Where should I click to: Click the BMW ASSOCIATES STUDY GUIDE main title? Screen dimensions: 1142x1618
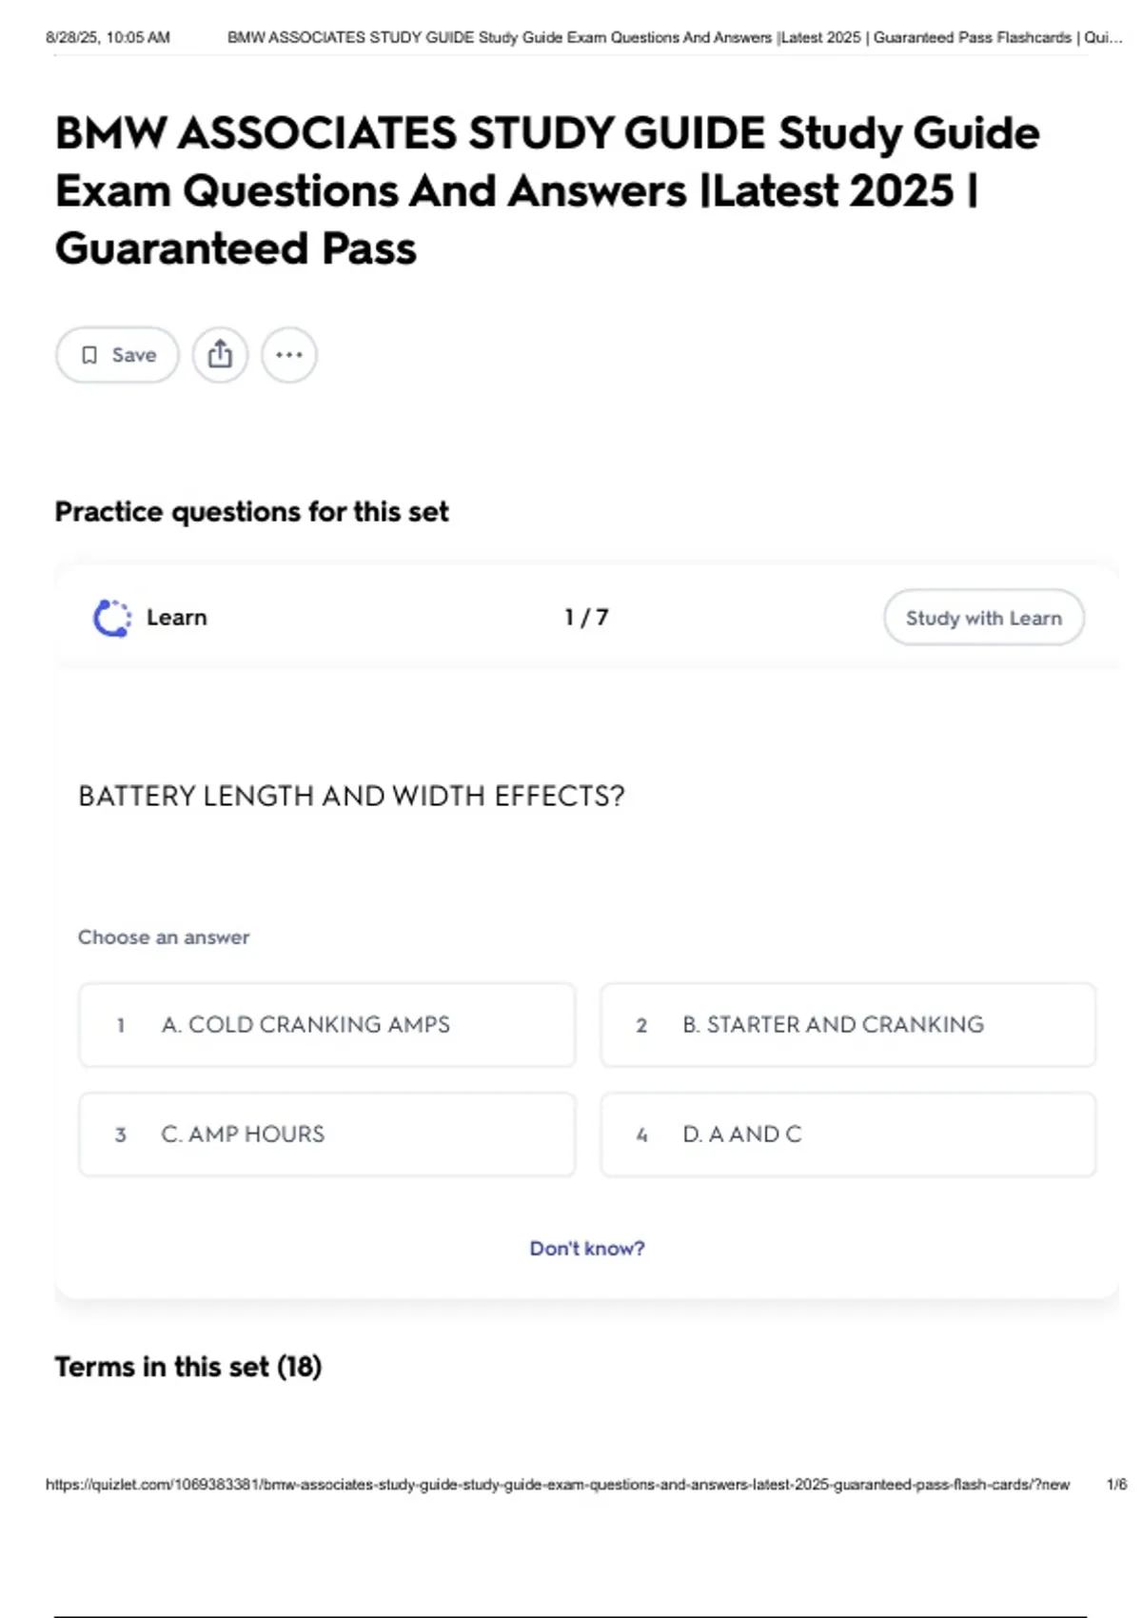(546, 190)
